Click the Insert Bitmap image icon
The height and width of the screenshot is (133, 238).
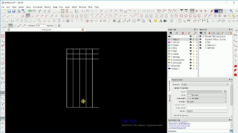pos(165,21)
